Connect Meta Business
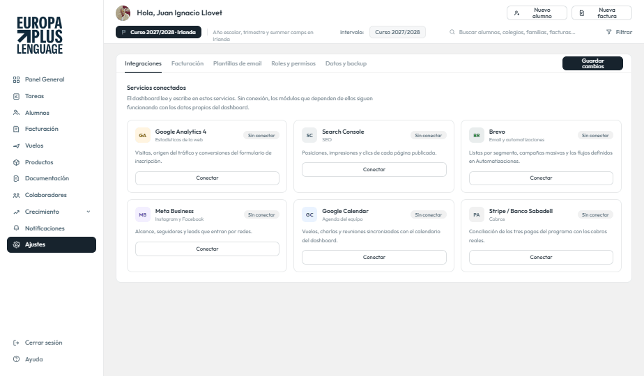 click(208, 249)
